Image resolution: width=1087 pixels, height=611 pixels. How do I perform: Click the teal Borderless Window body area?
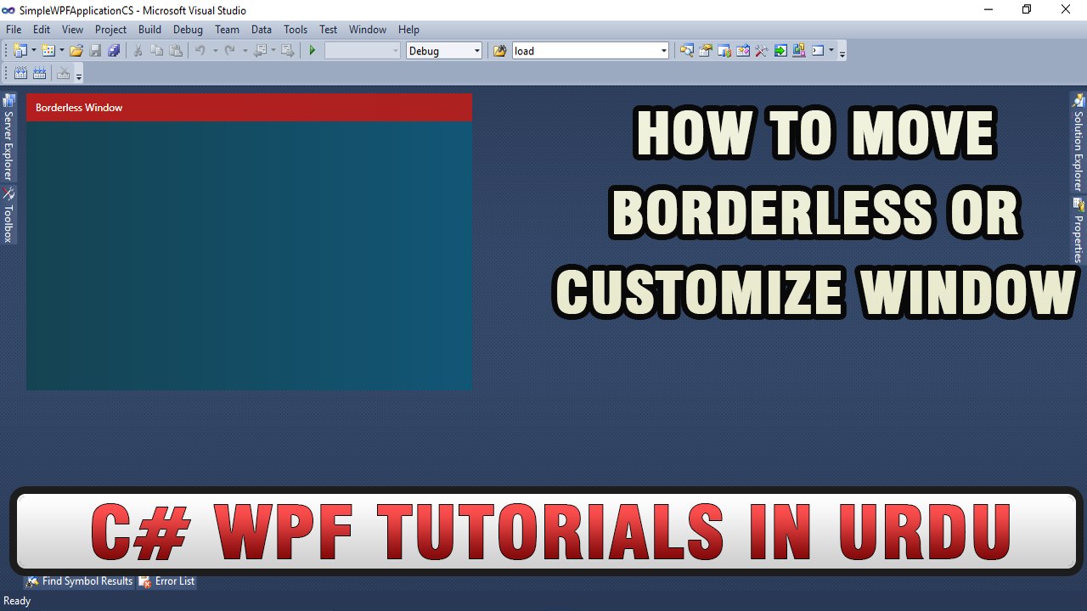point(249,255)
